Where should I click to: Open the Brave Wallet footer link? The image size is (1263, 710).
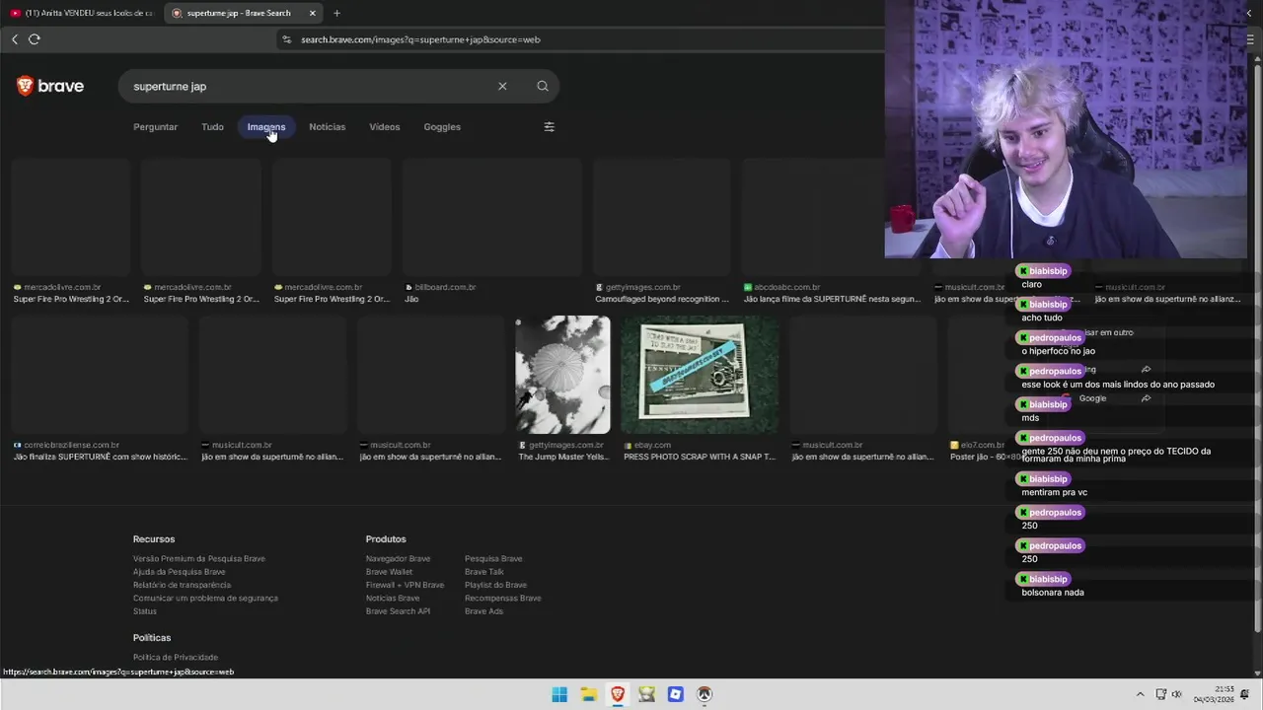(390, 572)
